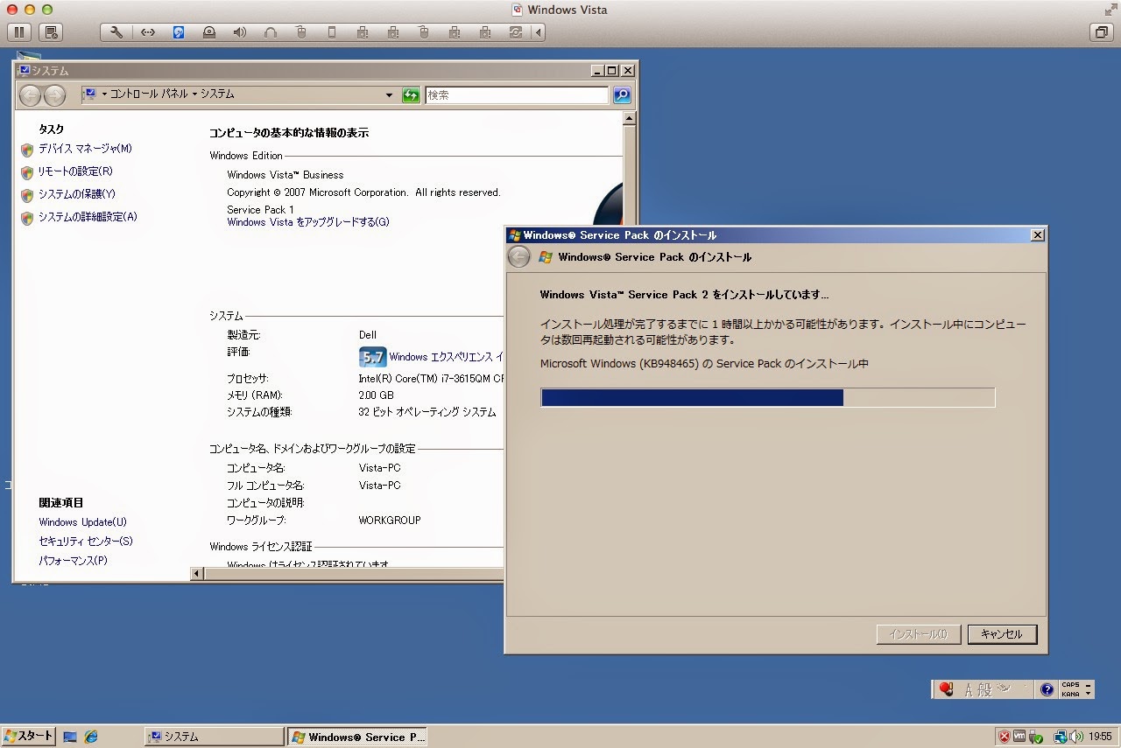Open VMware Tools from the tray icon
The height and width of the screenshot is (748, 1121).
[1020, 737]
